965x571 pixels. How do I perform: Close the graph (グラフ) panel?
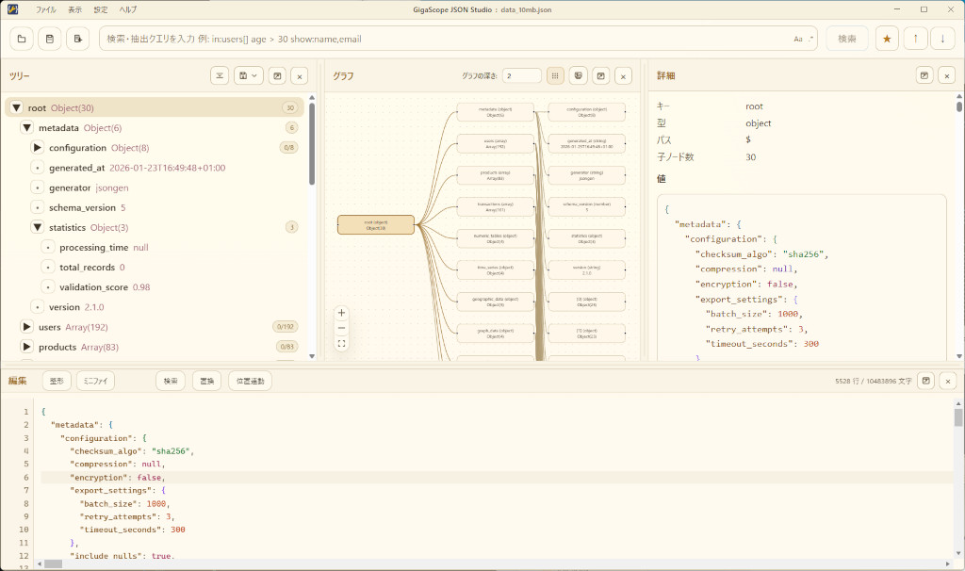point(624,76)
